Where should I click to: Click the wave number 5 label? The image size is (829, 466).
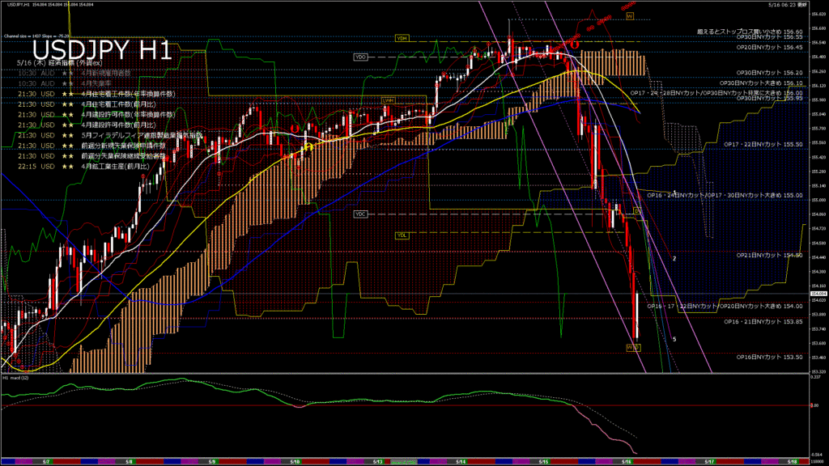point(674,340)
